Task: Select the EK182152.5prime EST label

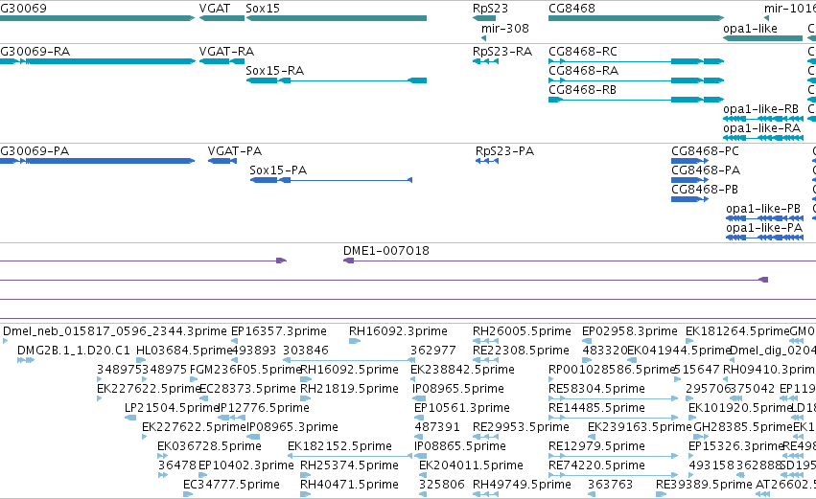Action: [339, 446]
